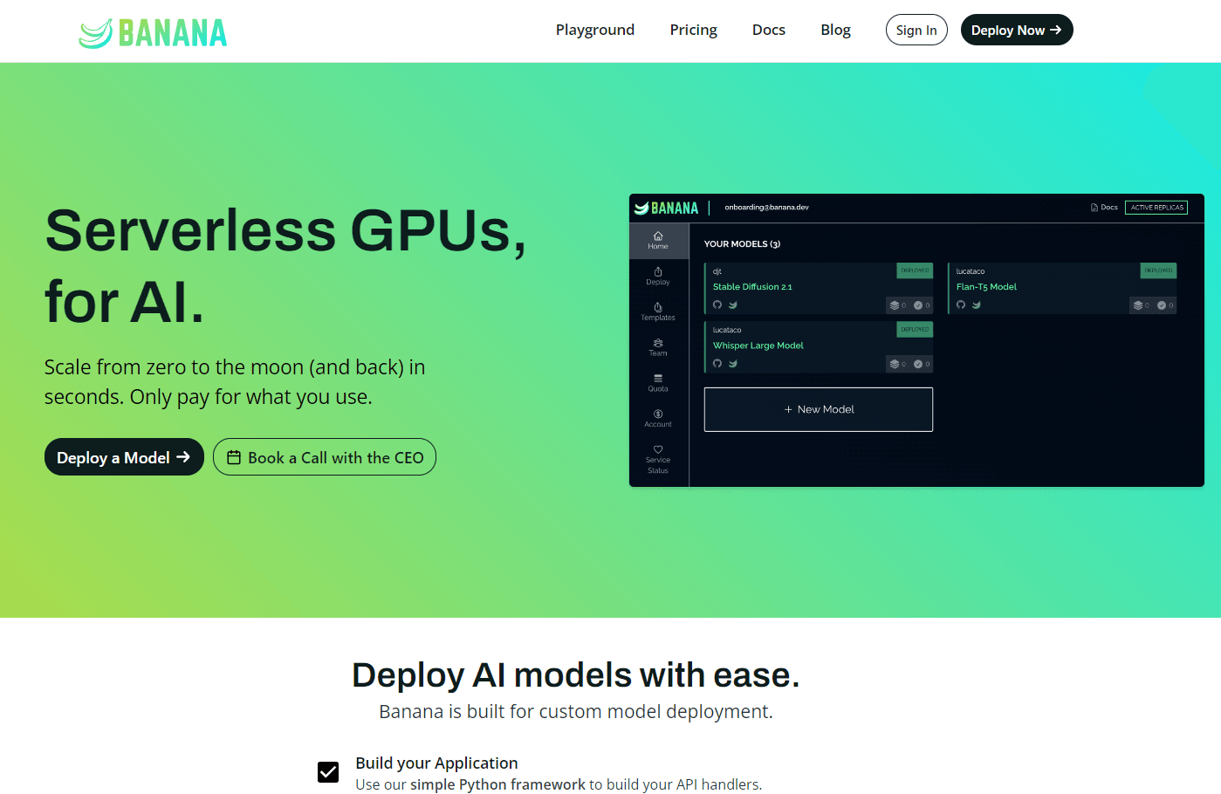This screenshot has height=794, width=1221.
Task: Click the Deploy a Model button
Action: 124,457
